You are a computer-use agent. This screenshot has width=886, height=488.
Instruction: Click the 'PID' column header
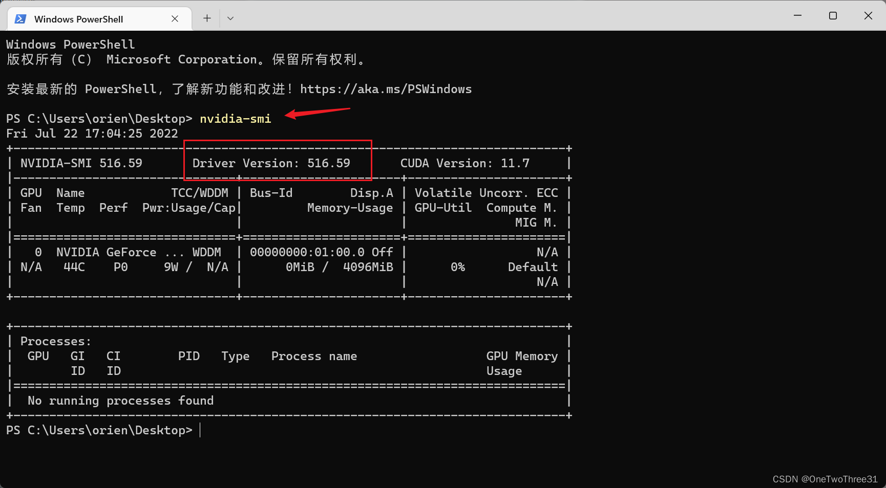189,356
